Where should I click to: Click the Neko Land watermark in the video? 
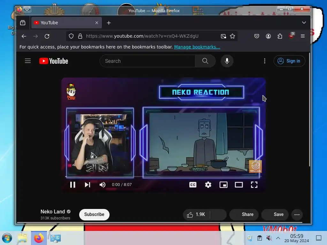pos(255,166)
